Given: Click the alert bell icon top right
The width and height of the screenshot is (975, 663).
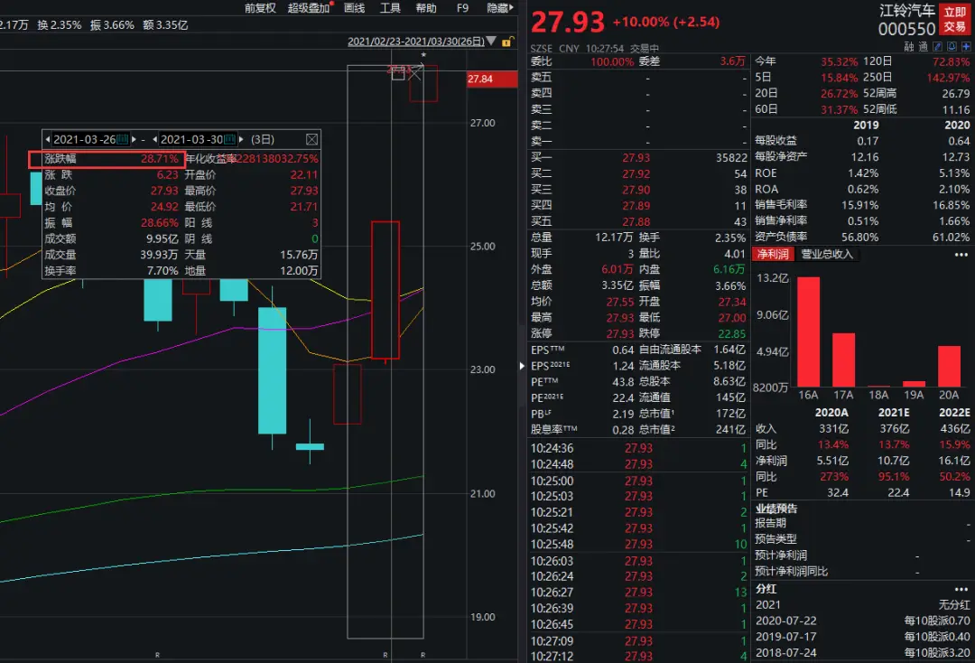Looking at the screenshot, I should click(x=952, y=46).
